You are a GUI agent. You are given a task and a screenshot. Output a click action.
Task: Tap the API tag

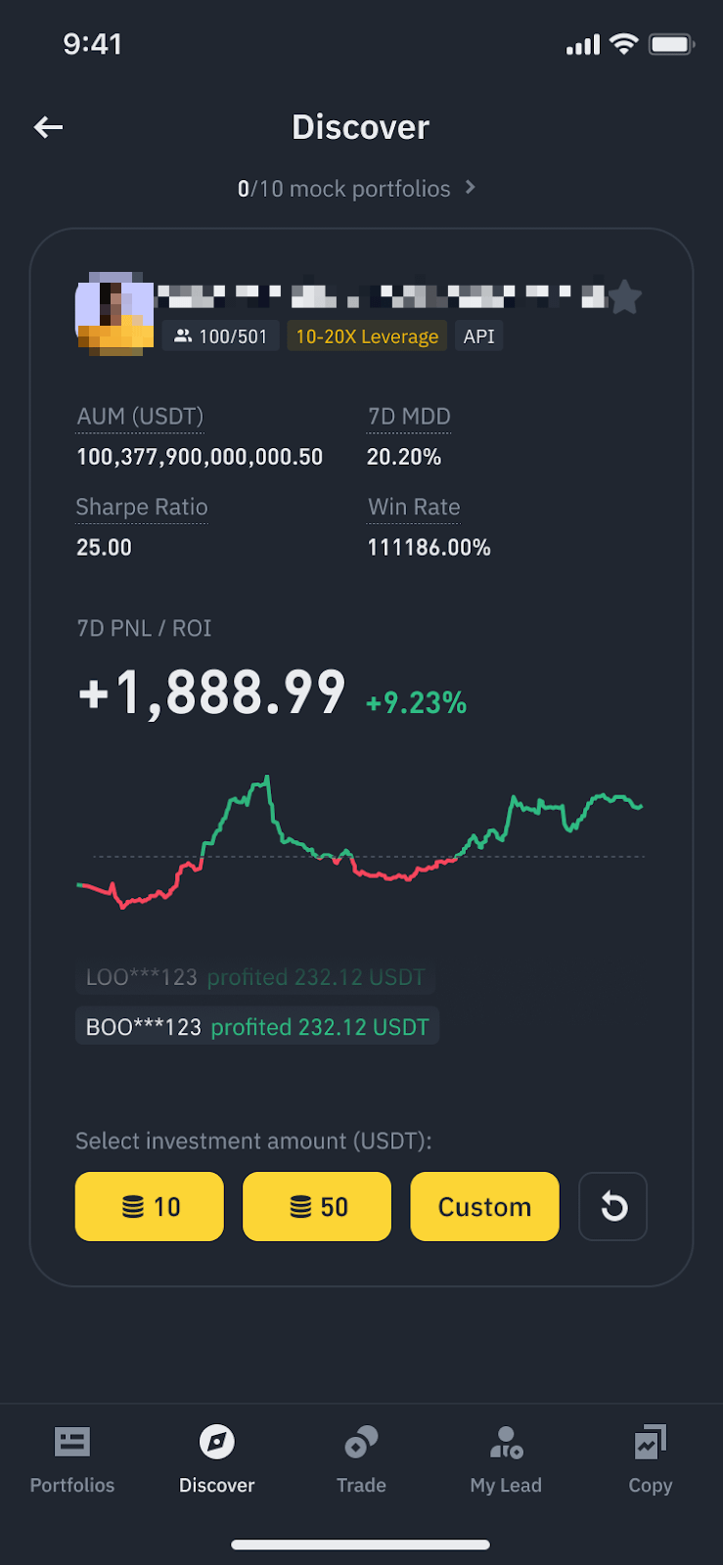(478, 335)
